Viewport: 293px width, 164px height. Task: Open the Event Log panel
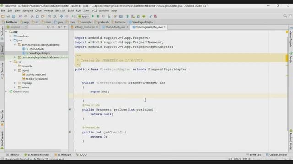(253, 155)
